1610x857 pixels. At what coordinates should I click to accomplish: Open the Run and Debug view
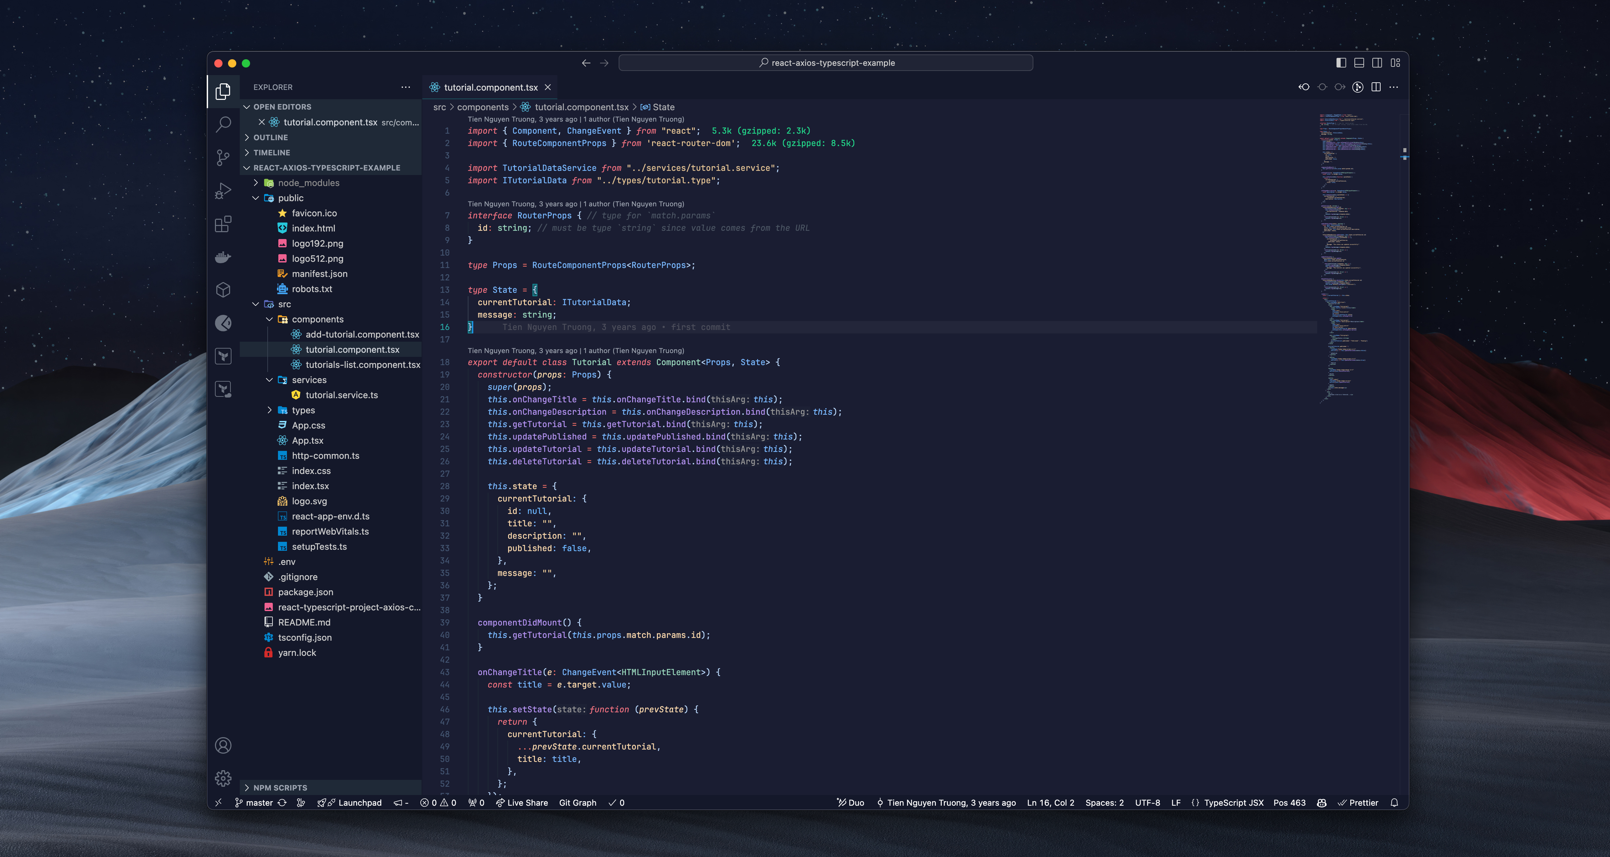223,190
